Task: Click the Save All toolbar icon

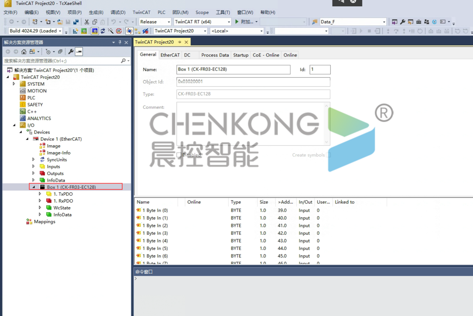Action: (x=76, y=22)
